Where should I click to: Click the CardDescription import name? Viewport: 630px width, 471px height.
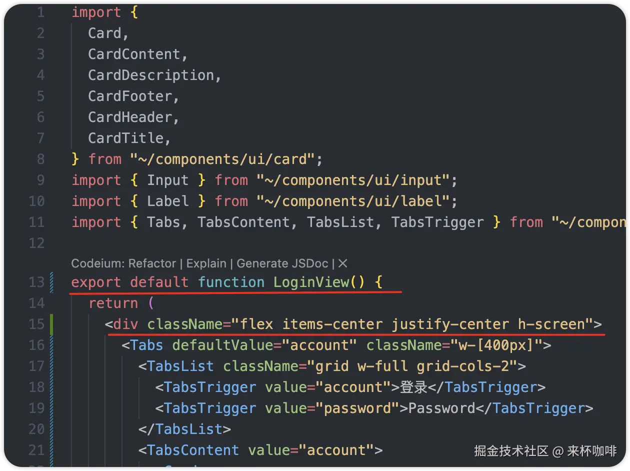pyautogui.click(x=151, y=75)
